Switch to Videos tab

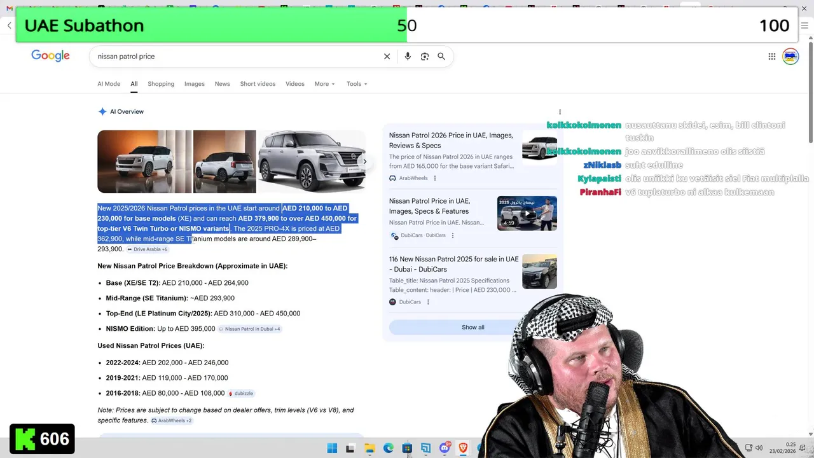point(295,84)
